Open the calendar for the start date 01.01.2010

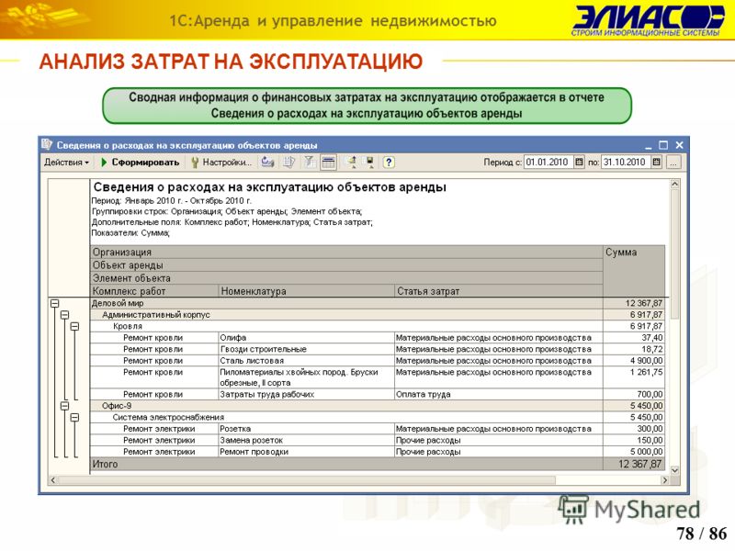(x=580, y=163)
